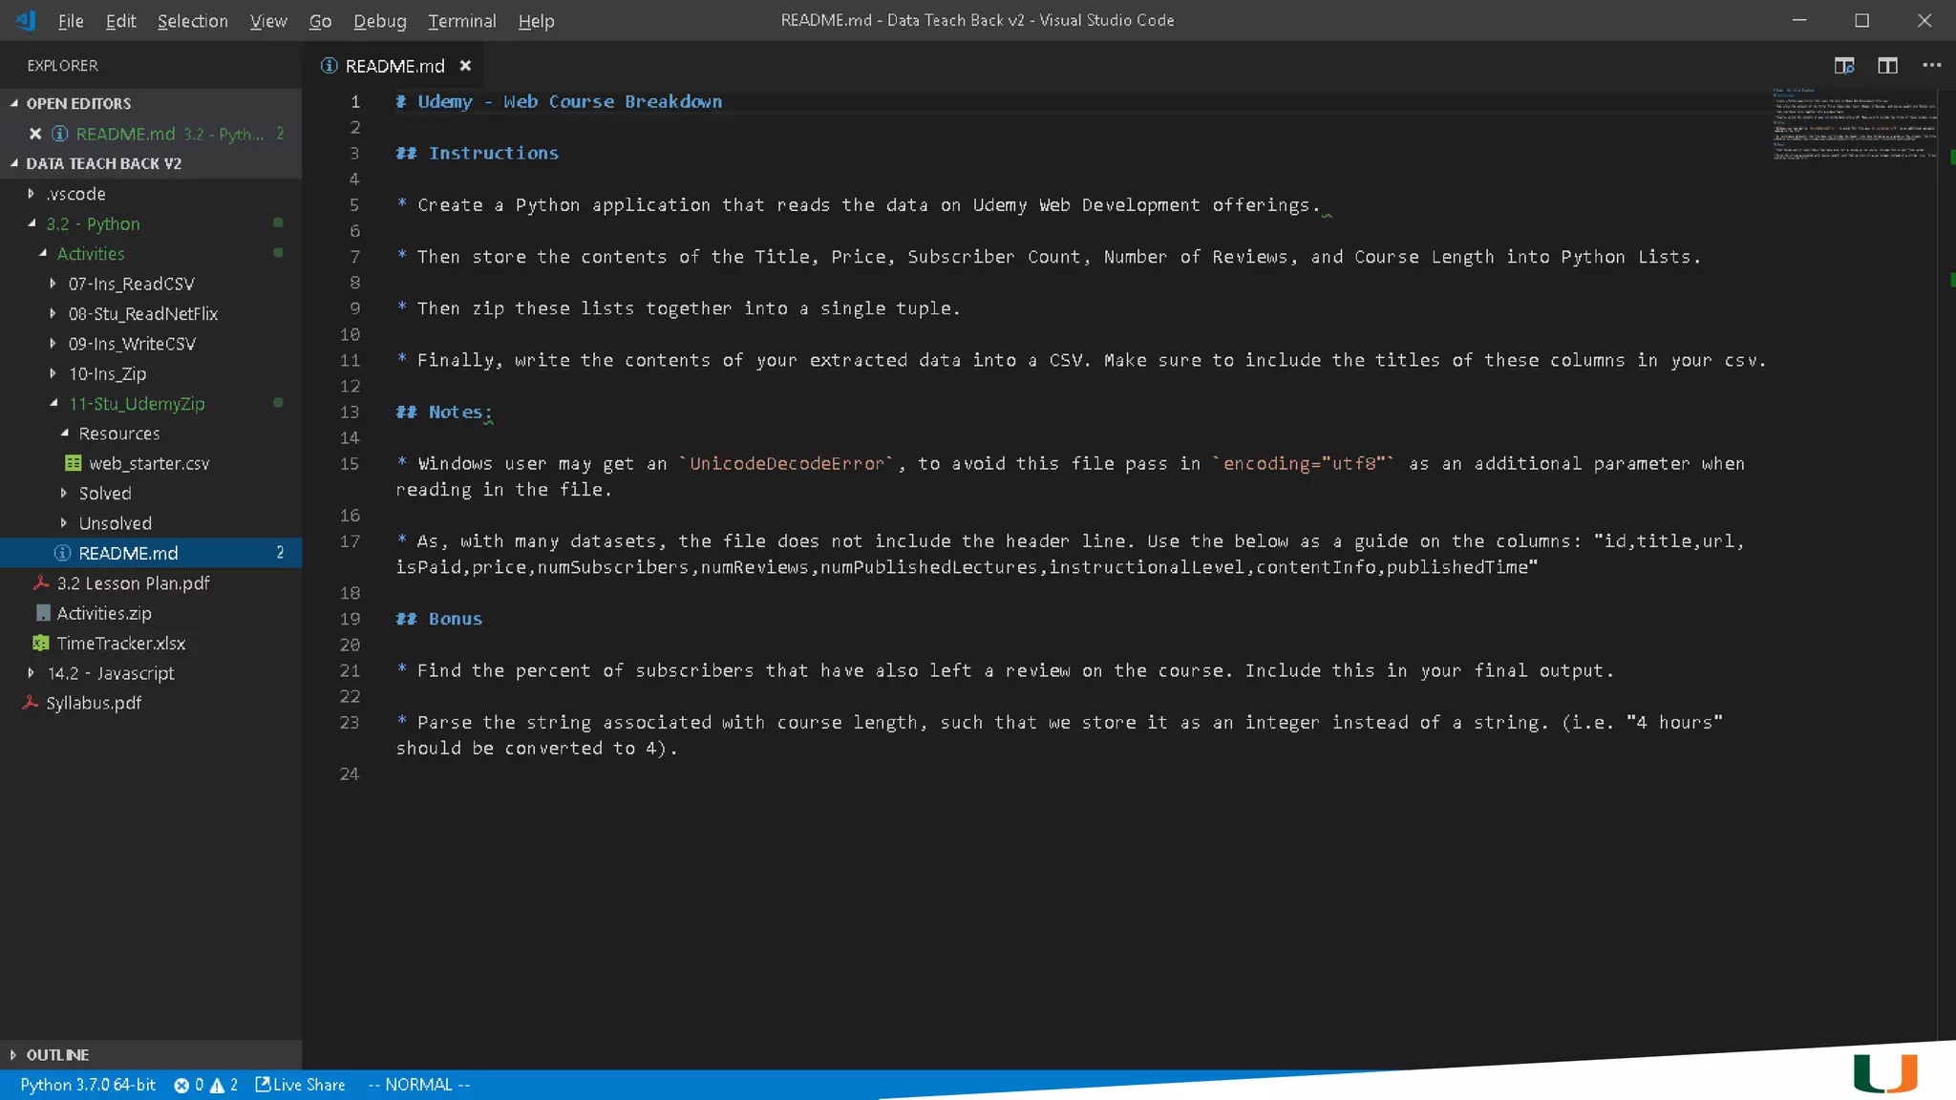Viewport: 1956px width, 1100px height.
Task: Select README.md in the file tree
Action: pos(128,553)
